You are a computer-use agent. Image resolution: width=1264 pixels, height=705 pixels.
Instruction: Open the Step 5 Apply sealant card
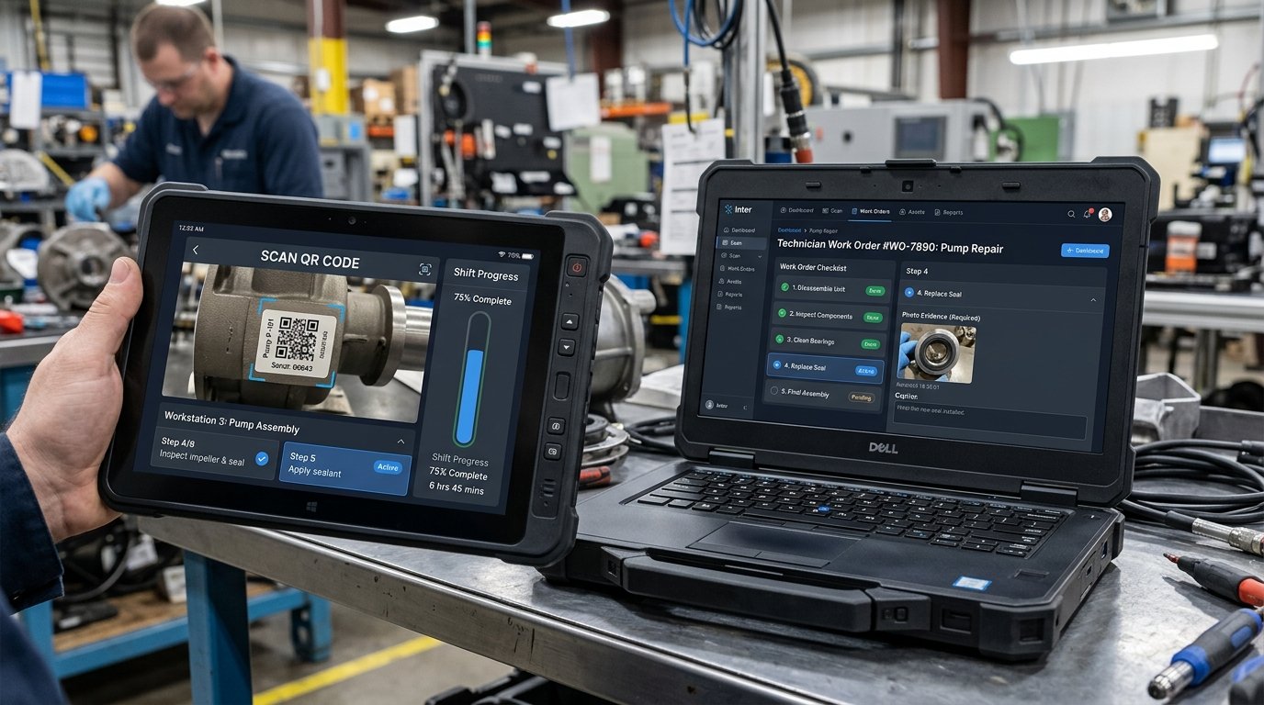344,468
